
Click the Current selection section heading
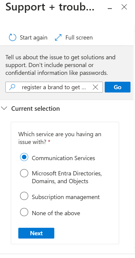pos(35,109)
